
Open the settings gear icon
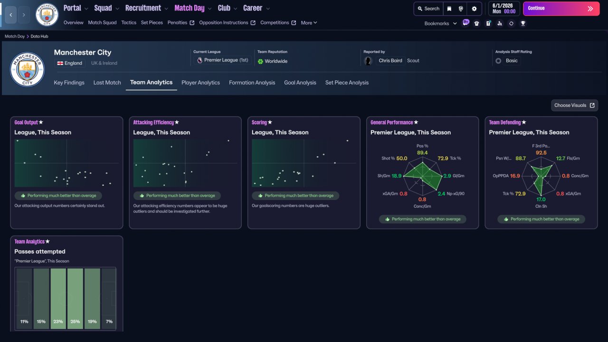pyautogui.click(x=474, y=9)
